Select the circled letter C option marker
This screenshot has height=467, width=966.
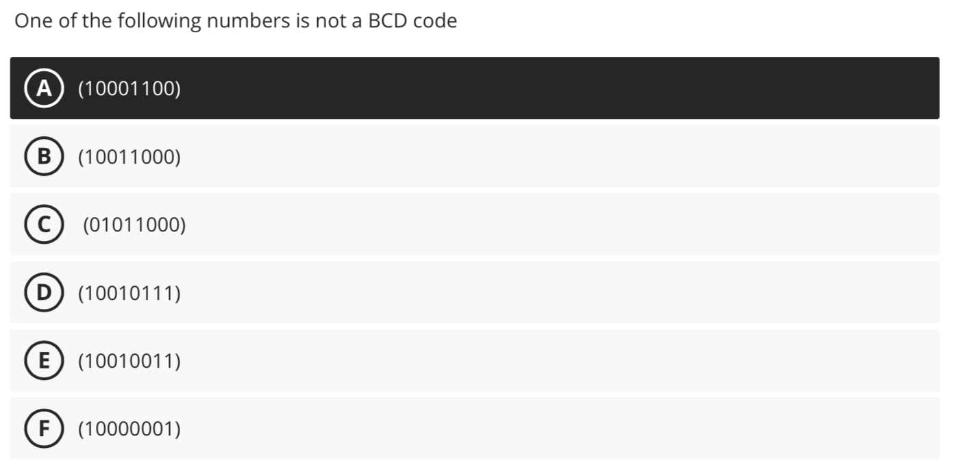(x=44, y=224)
